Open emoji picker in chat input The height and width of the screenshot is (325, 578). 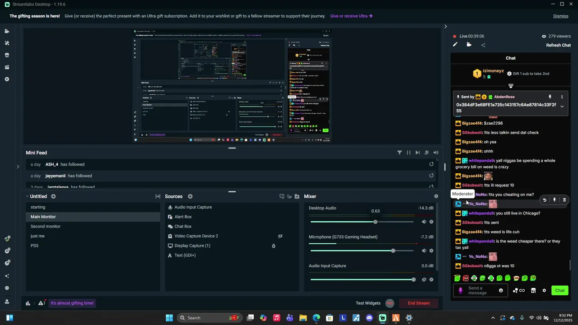[x=501, y=290]
